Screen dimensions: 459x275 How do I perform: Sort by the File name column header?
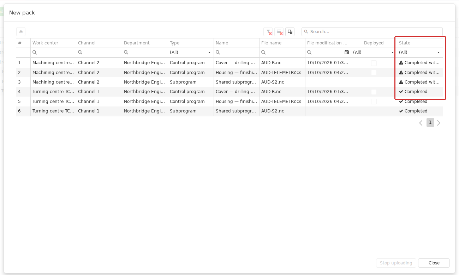click(x=282, y=43)
